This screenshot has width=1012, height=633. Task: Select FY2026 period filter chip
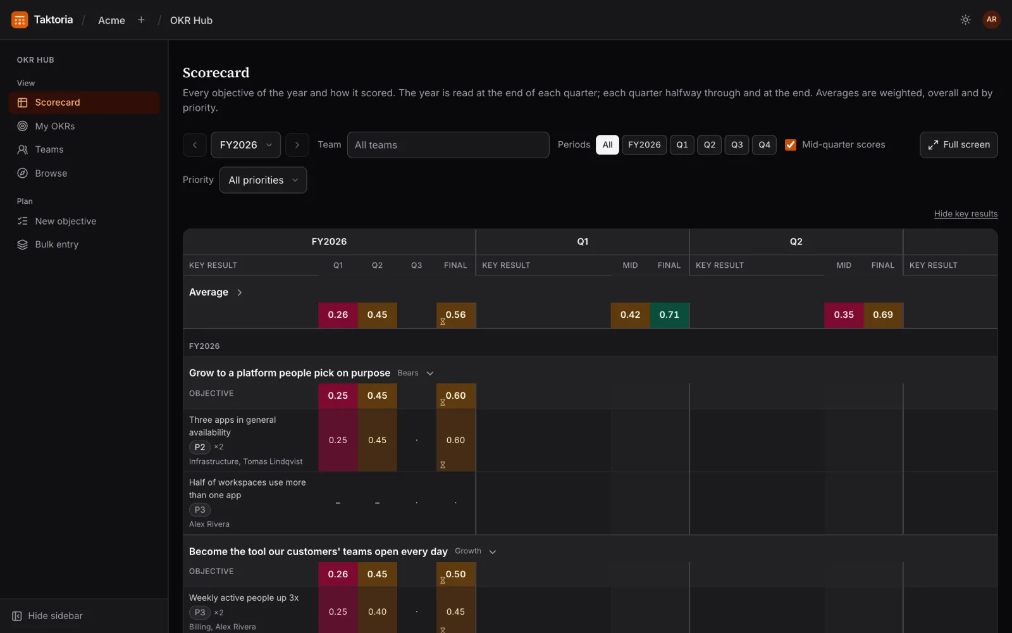click(644, 145)
